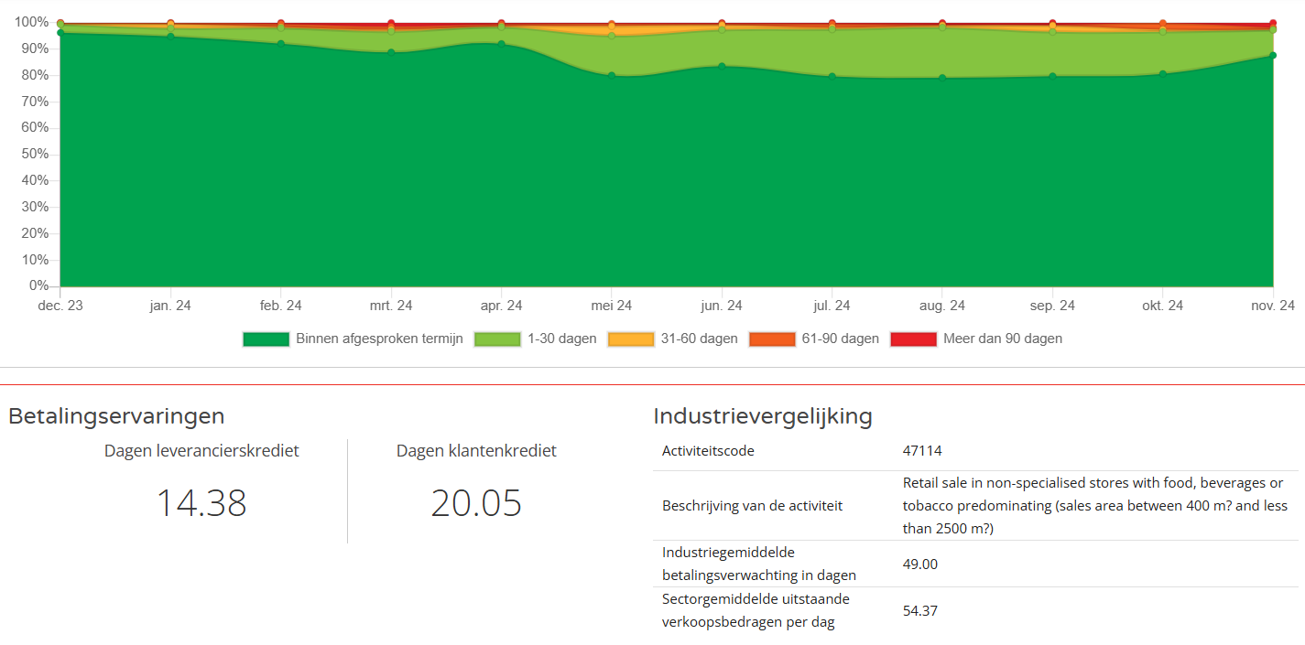Screen dimensions: 1305x645
Task: Click the orange "31-60 dagen" legend swatch
Action: click(631, 339)
